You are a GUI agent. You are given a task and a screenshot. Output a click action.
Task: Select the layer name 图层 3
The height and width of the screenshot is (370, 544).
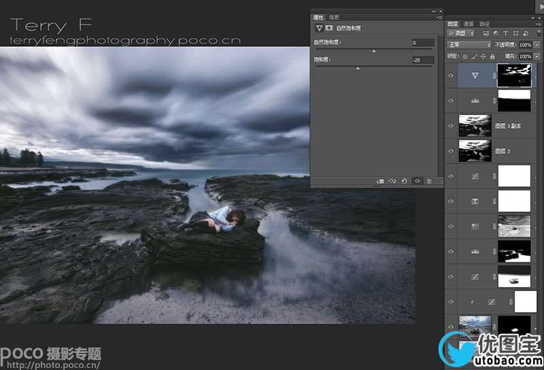[503, 151]
